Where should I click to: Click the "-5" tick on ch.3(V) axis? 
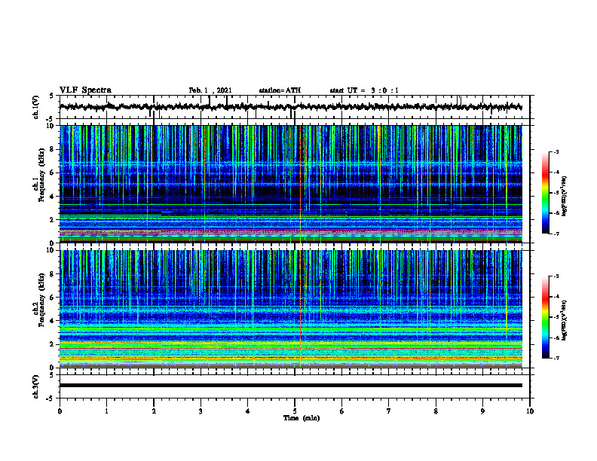pos(51,398)
